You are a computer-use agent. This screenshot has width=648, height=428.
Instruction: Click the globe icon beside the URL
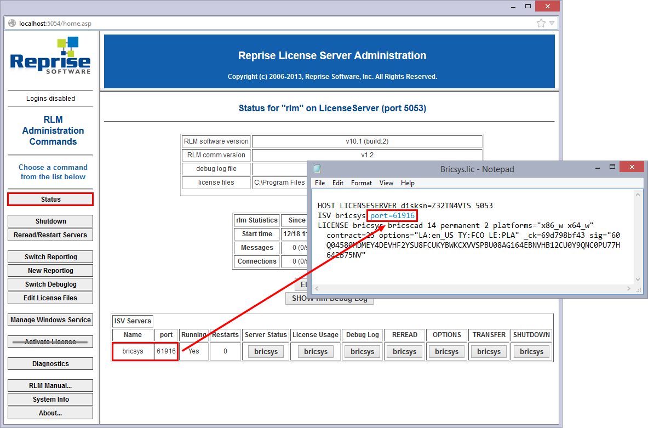12,23
